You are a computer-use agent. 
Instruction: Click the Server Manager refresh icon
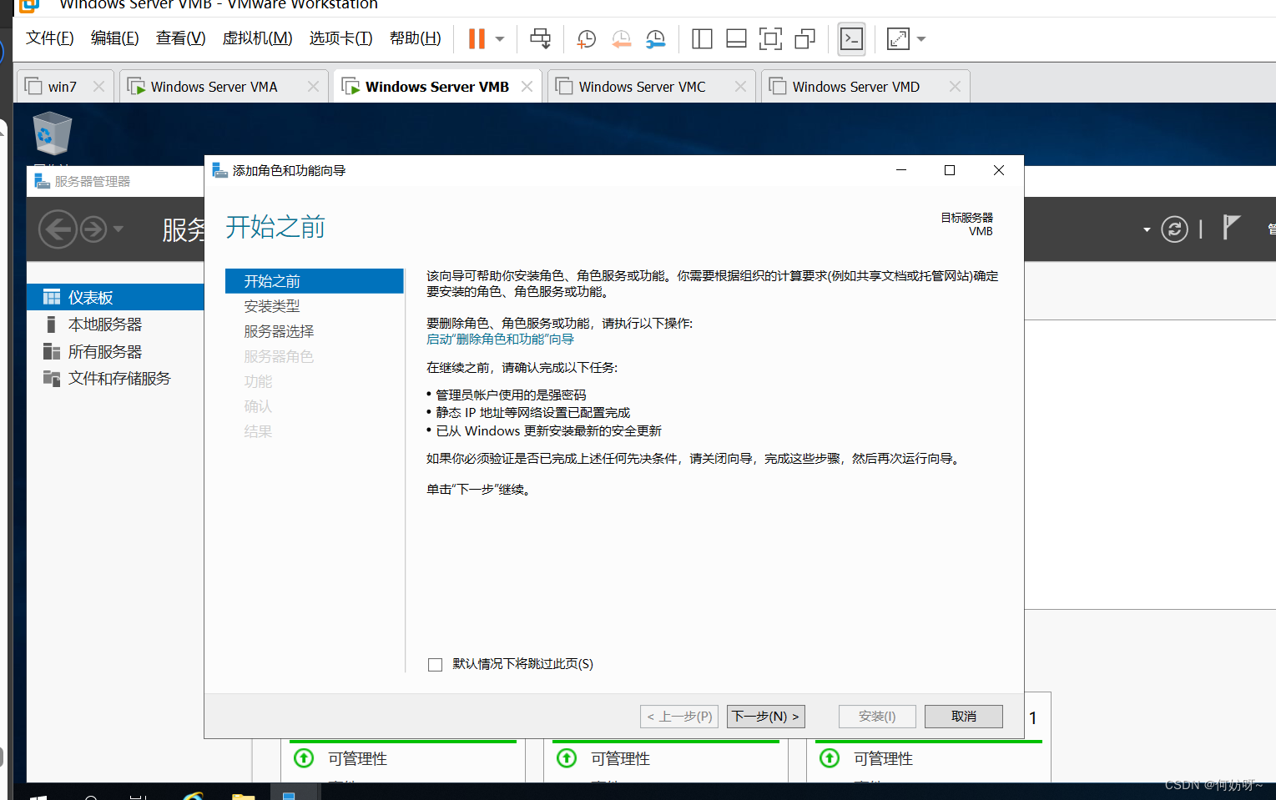pos(1174,229)
